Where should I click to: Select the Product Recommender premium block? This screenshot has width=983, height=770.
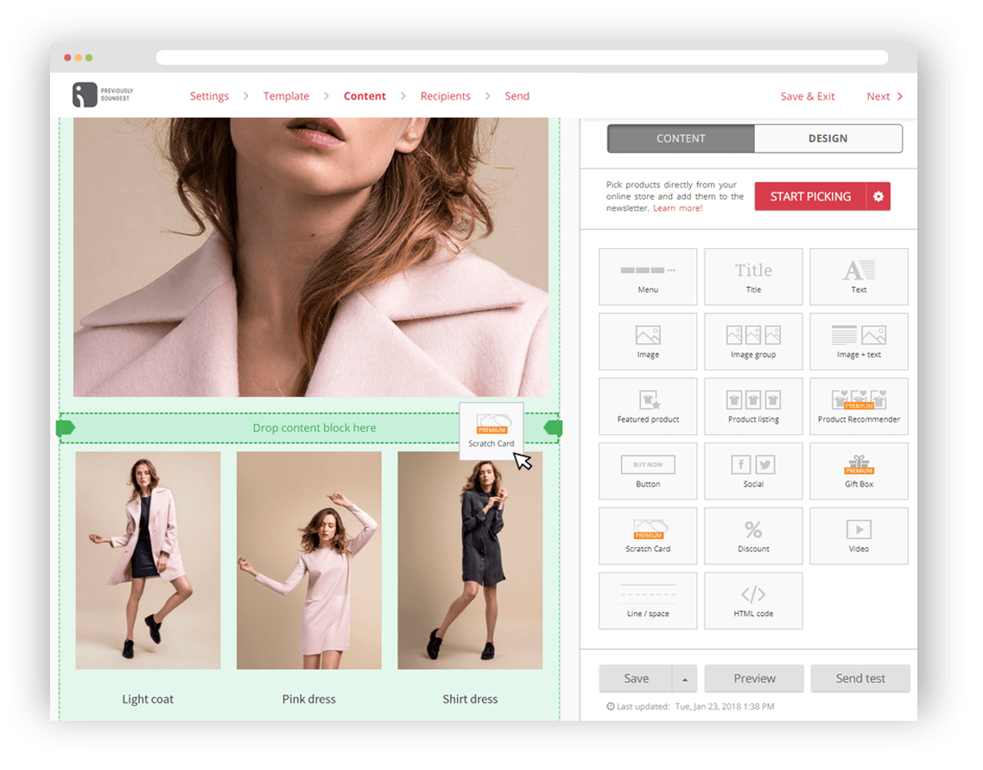(859, 406)
